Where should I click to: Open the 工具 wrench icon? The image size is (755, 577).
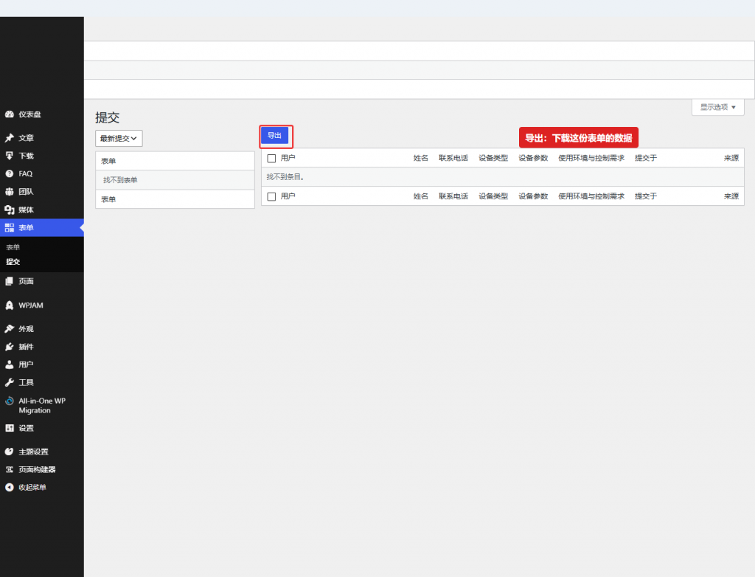(9, 382)
